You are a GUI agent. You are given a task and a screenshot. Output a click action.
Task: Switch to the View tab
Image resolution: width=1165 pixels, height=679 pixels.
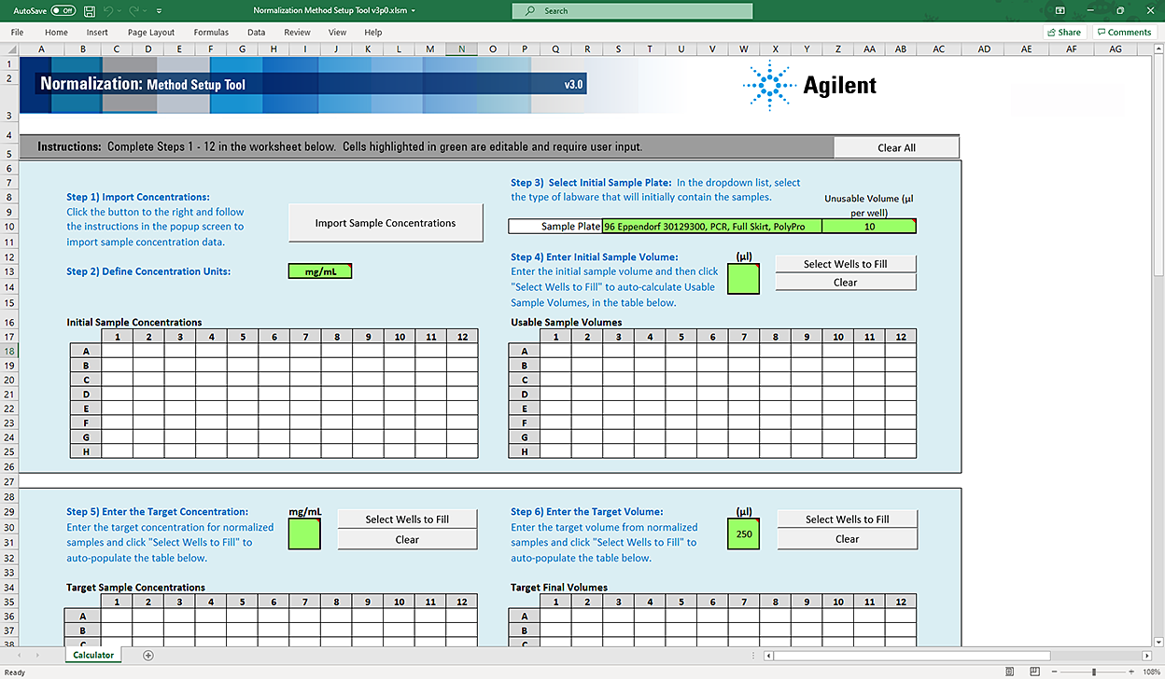[x=337, y=32]
